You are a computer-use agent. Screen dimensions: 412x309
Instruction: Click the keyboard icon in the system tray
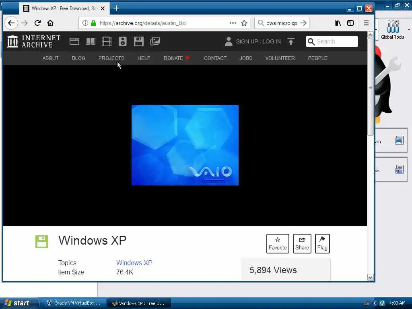click(367, 303)
